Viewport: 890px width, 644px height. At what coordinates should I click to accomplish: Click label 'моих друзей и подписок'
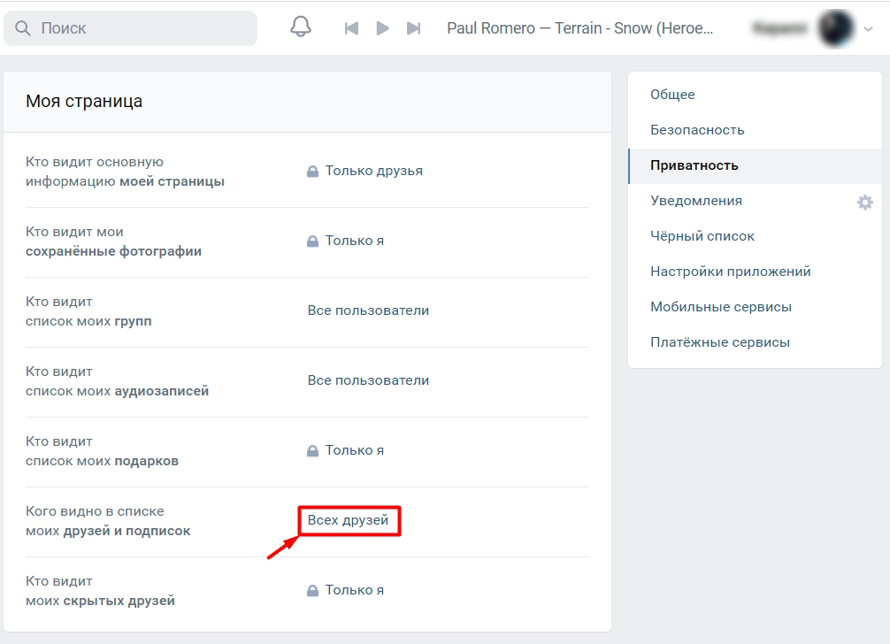[x=108, y=531]
